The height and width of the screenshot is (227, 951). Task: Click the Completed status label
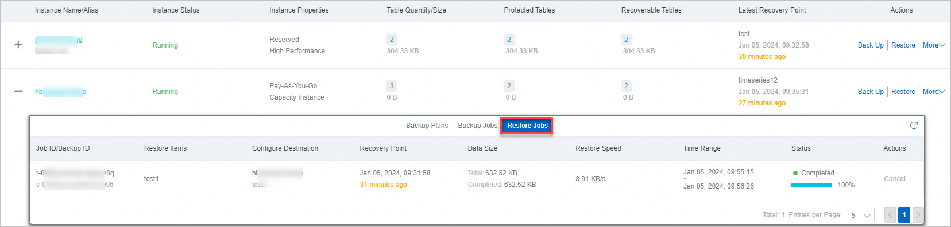(x=818, y=173)
